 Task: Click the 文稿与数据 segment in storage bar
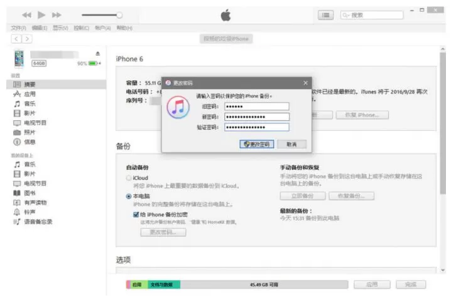tap(164, 284)
